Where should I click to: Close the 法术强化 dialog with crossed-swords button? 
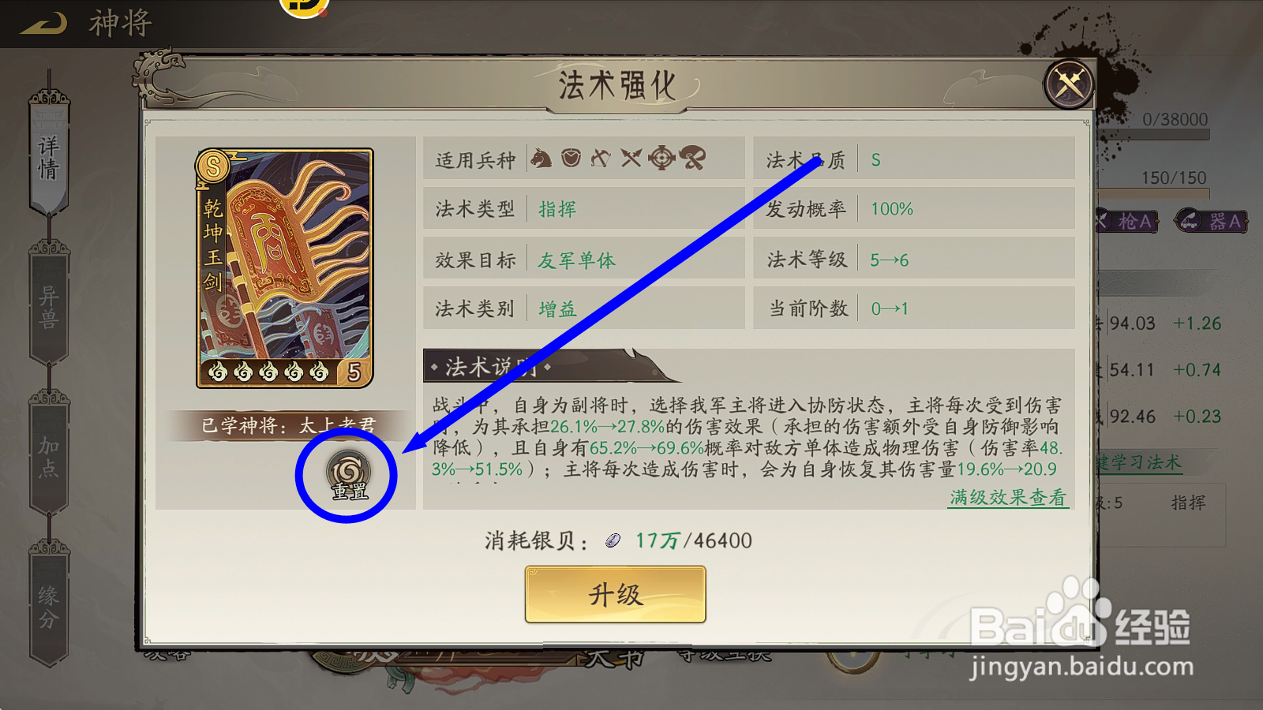click(x=1069, y=83)
